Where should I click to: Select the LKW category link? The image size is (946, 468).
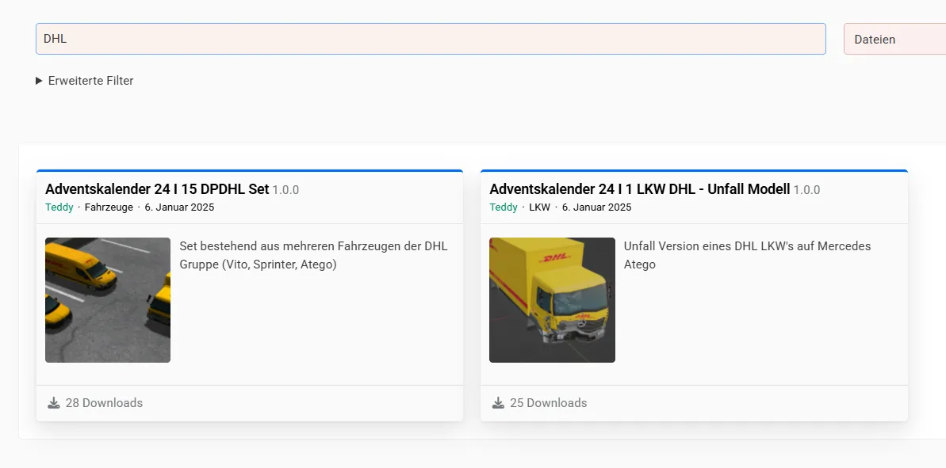coord(539,207)
